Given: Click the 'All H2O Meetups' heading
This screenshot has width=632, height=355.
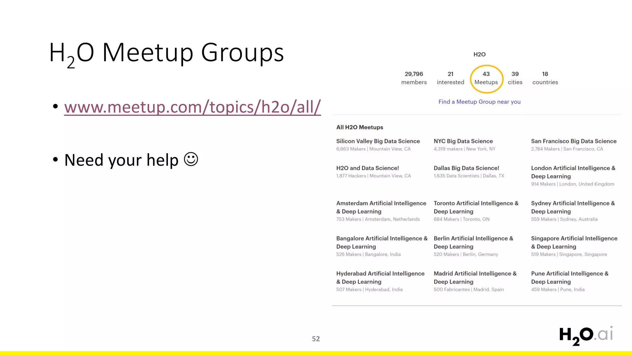Looking at the screenshot, I should pos(360,127).
